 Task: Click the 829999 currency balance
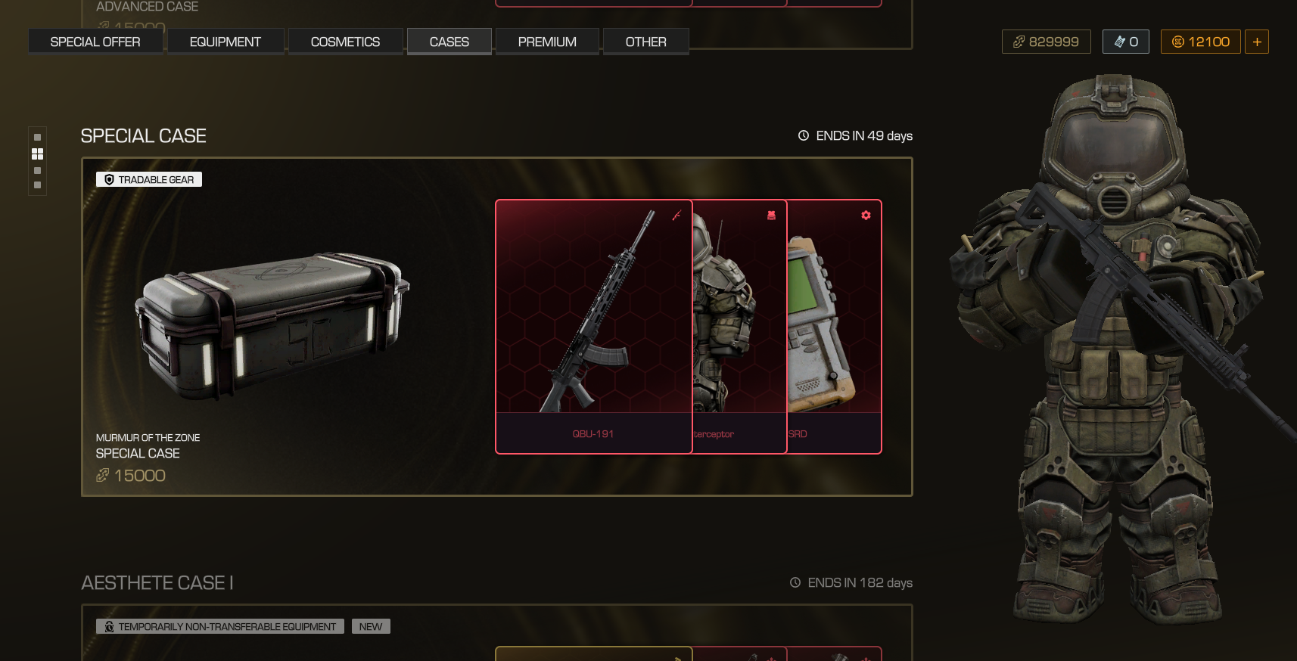1047,42
